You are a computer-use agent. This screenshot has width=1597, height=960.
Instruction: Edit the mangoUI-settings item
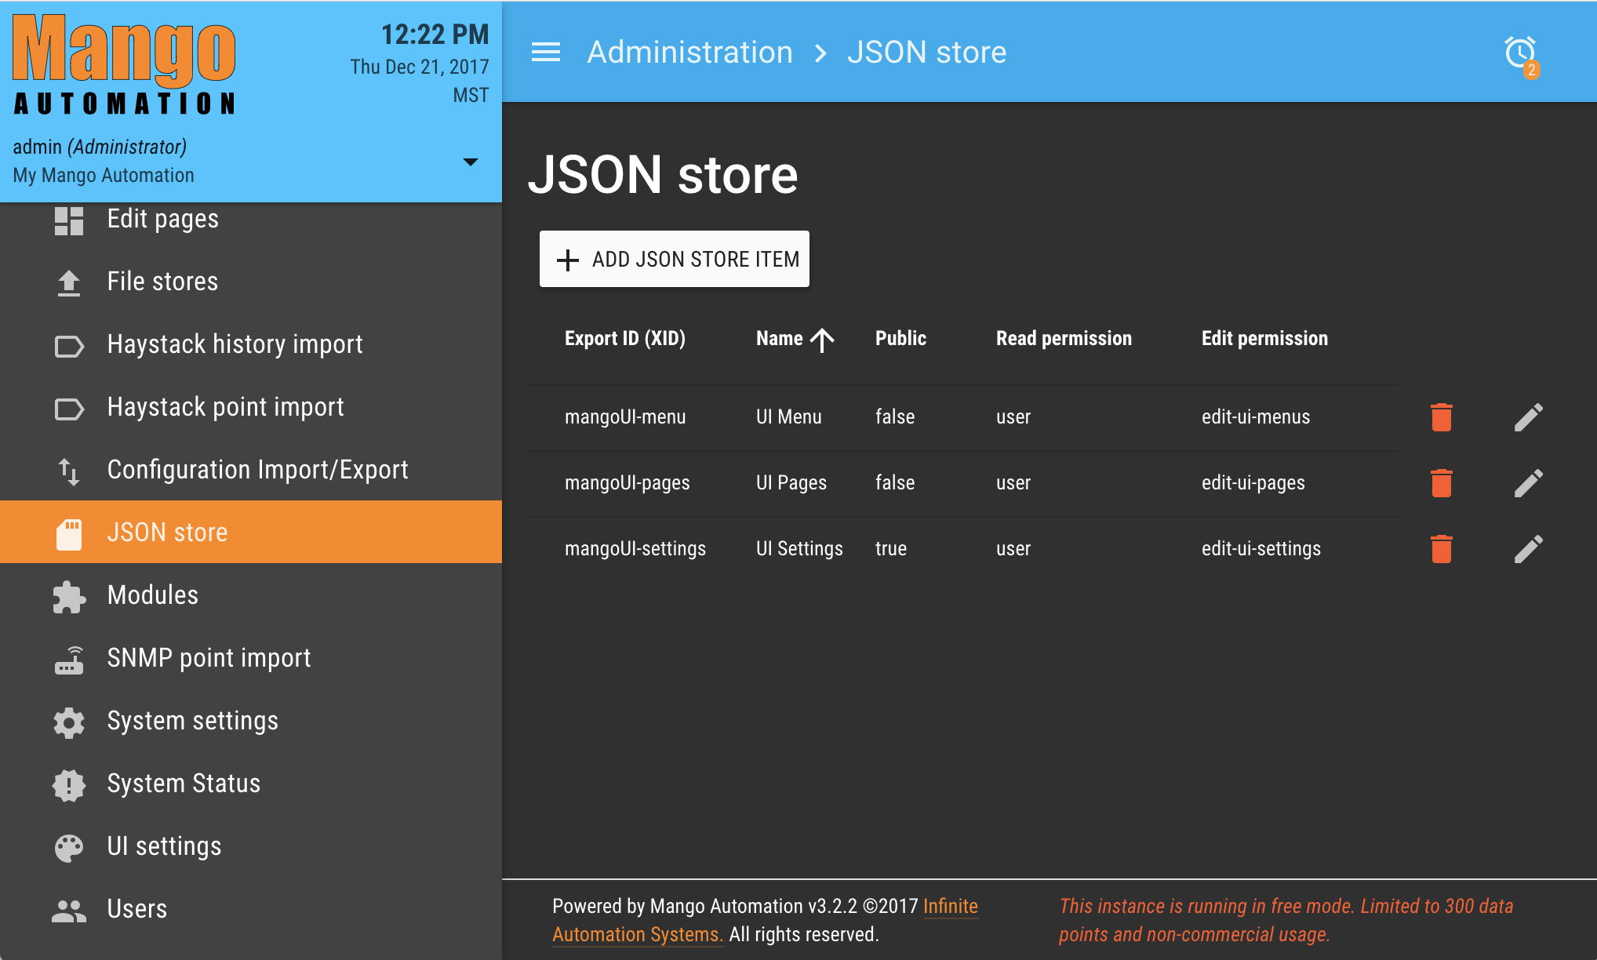click(1529, 549)
